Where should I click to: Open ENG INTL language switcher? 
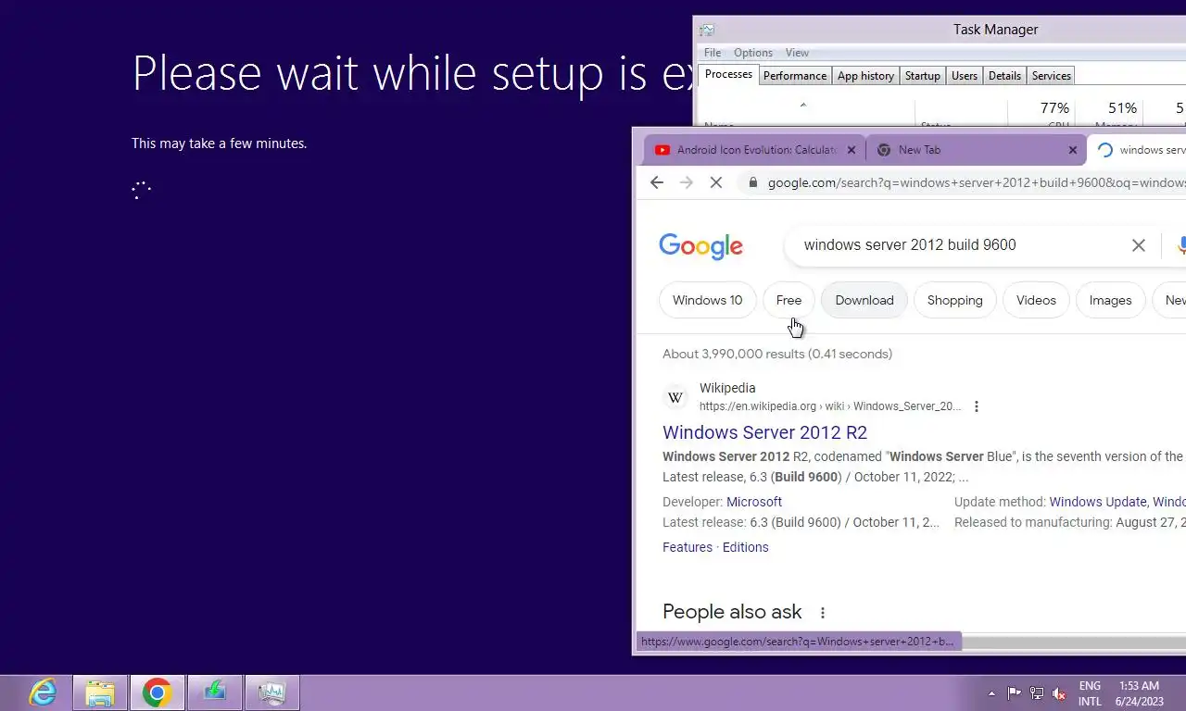1090,693
